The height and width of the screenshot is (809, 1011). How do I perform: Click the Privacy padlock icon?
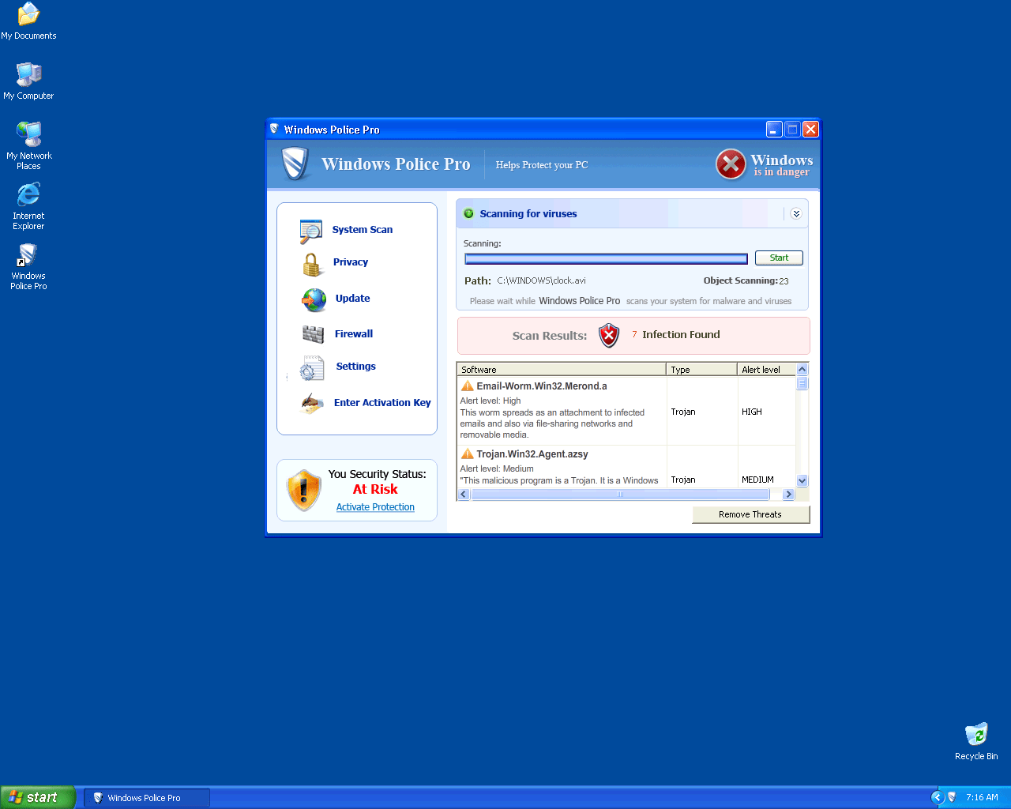[312, 264]
